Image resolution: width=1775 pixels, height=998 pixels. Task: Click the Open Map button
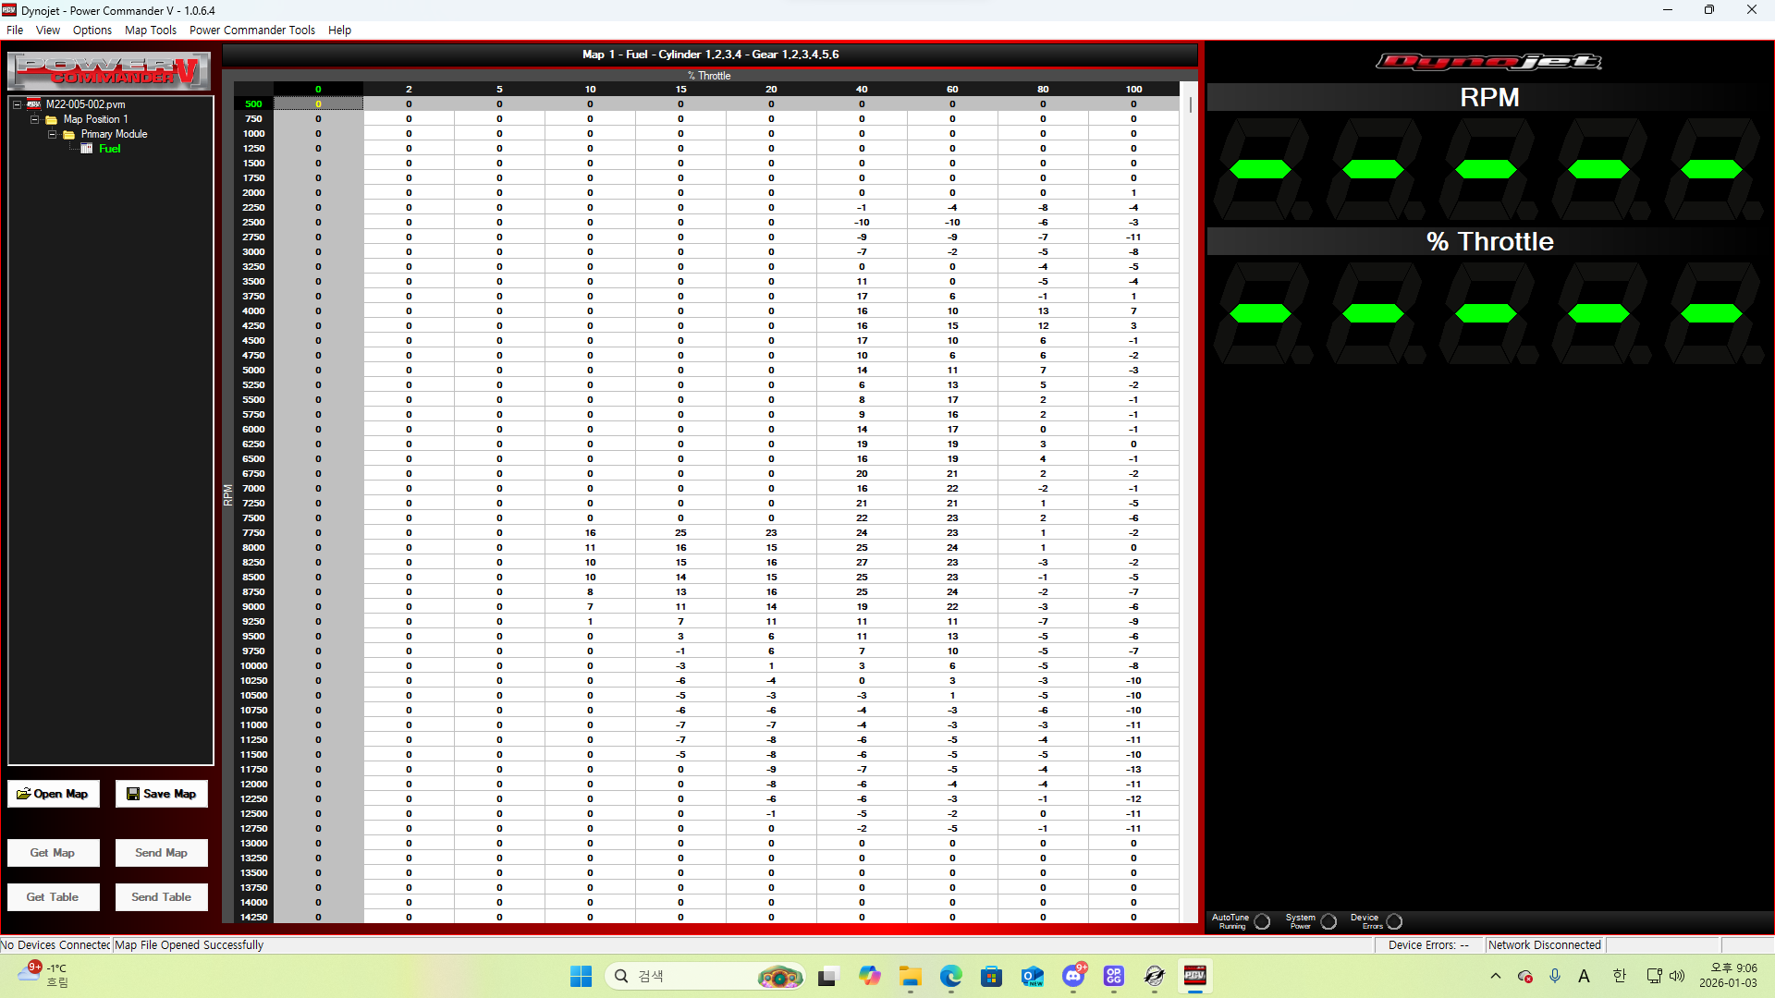click(54, 794)
